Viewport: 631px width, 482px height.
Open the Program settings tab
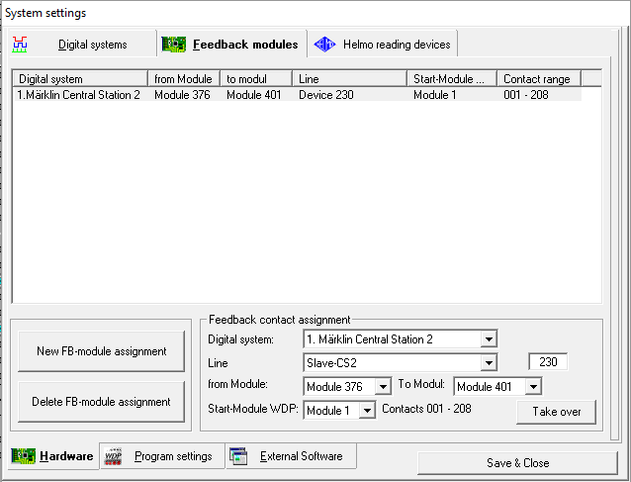coord(162,456)
